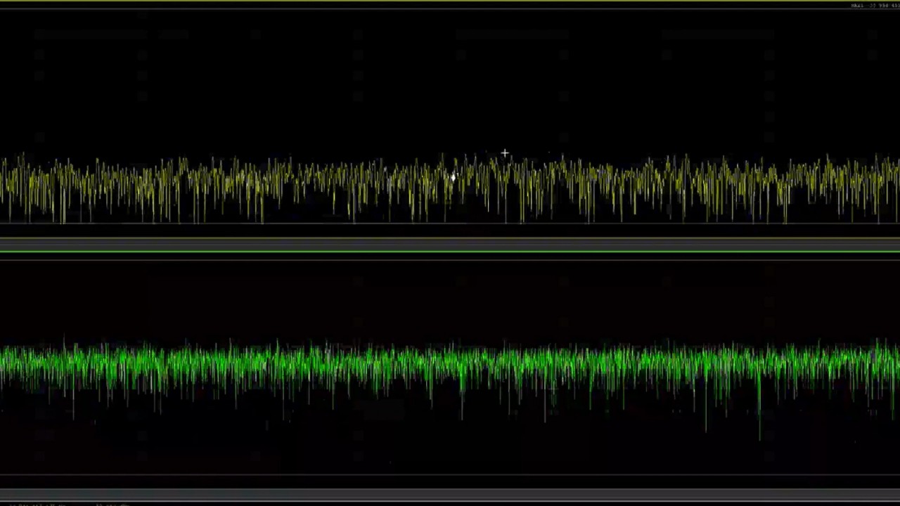
Task: Click the horizontal scrollbar under the yellow waveform
Action: [x=450, y=244]
